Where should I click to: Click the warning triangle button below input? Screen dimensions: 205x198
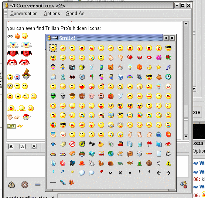pos(11,185)
